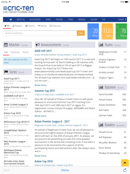This screenshot has height=174, width=130.
Task: Go to the home icon in navbar
Action: [11, 20]
